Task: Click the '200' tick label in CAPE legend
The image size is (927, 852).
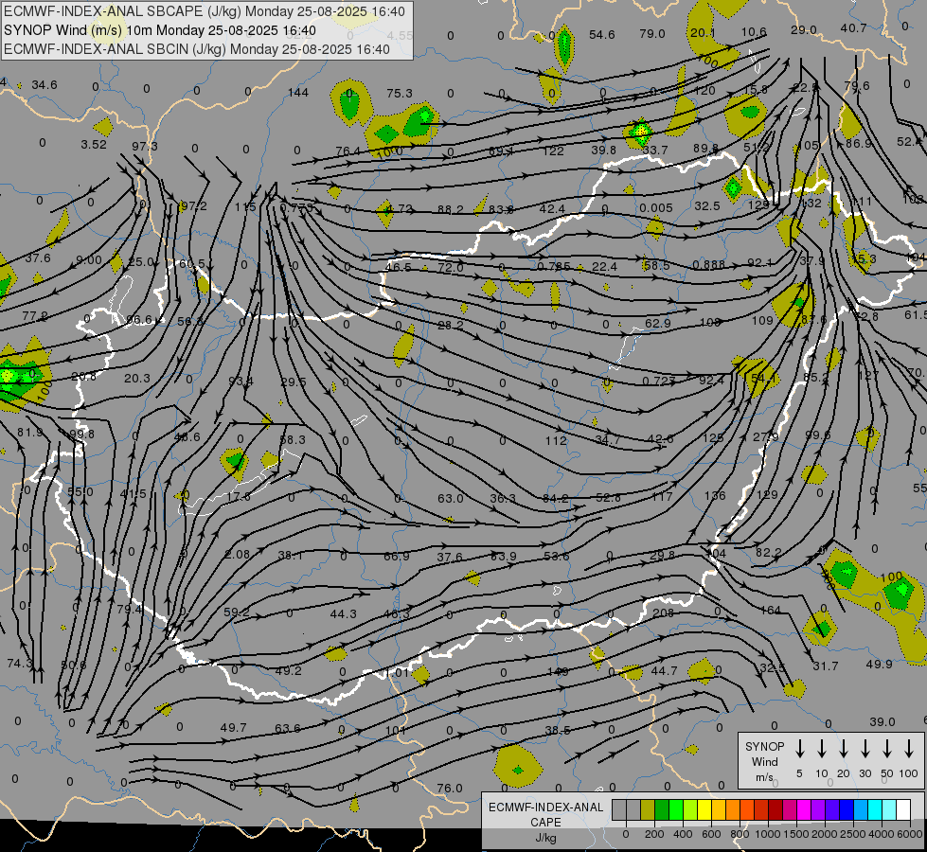Action: click(x=654, y=834)
